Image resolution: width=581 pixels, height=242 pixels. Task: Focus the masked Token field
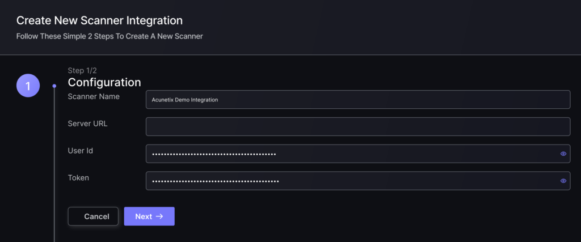click(358, 181)
